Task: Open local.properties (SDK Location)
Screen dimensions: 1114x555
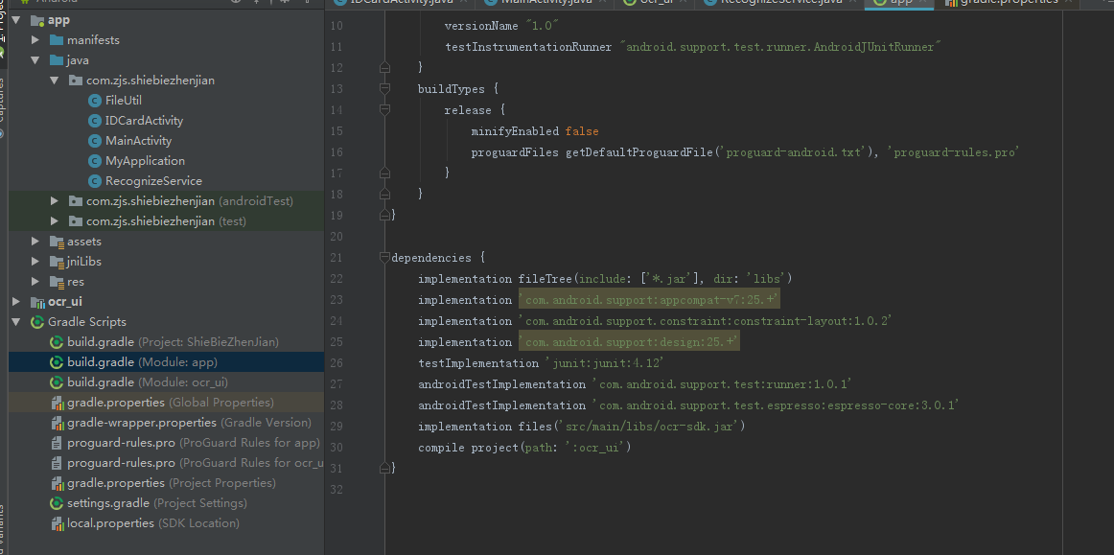Action: [152, 523]
